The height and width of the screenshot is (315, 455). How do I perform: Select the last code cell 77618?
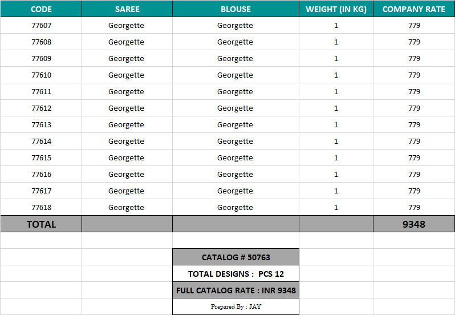[41, 208]
